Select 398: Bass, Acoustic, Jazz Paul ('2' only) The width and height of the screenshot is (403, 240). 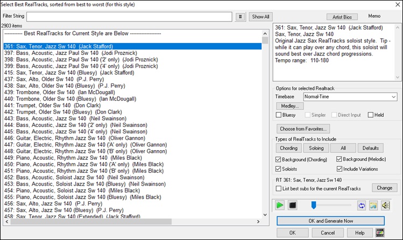132,60
